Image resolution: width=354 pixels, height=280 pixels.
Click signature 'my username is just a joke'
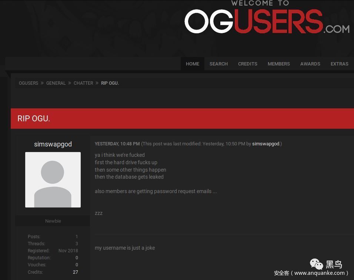click(125, 248)
